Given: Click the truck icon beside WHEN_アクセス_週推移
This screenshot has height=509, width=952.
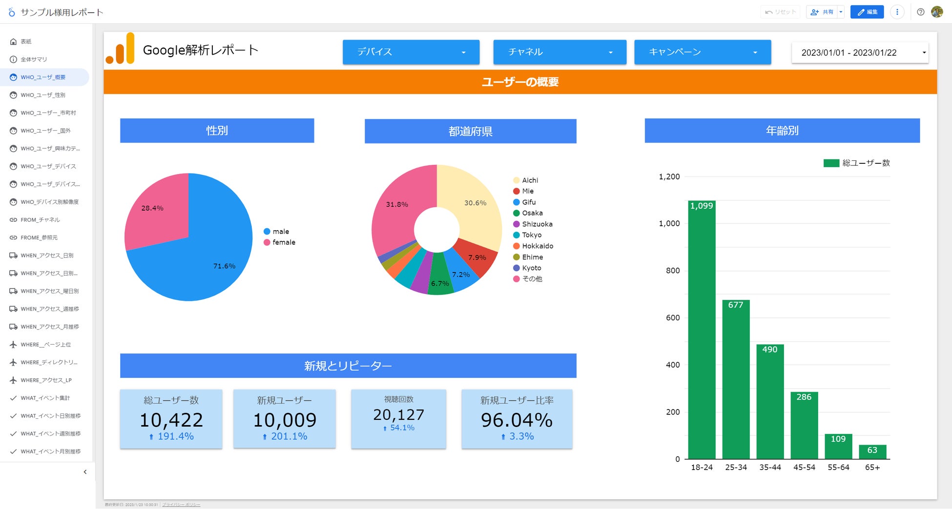Looking at the screenshot, I should pos(14,309).
